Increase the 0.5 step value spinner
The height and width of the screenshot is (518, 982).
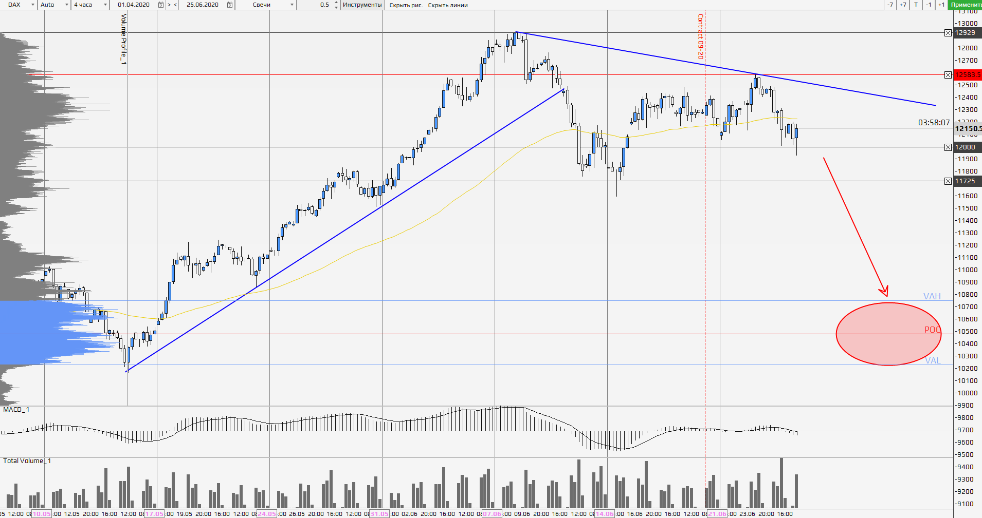coord(336,3)
